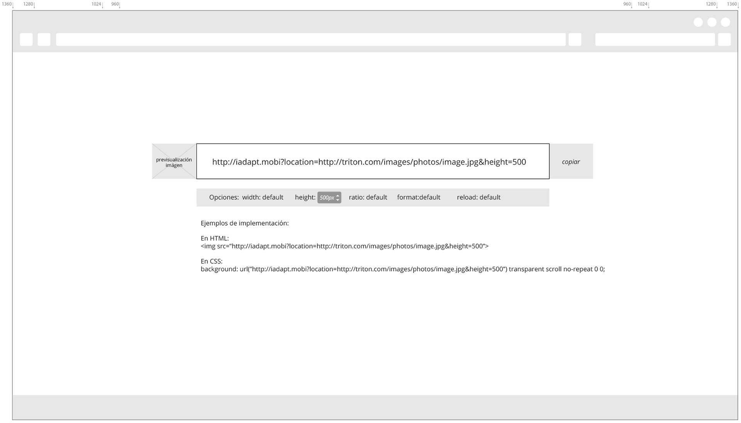Select the reload: default option

click(x=479, y=197)
